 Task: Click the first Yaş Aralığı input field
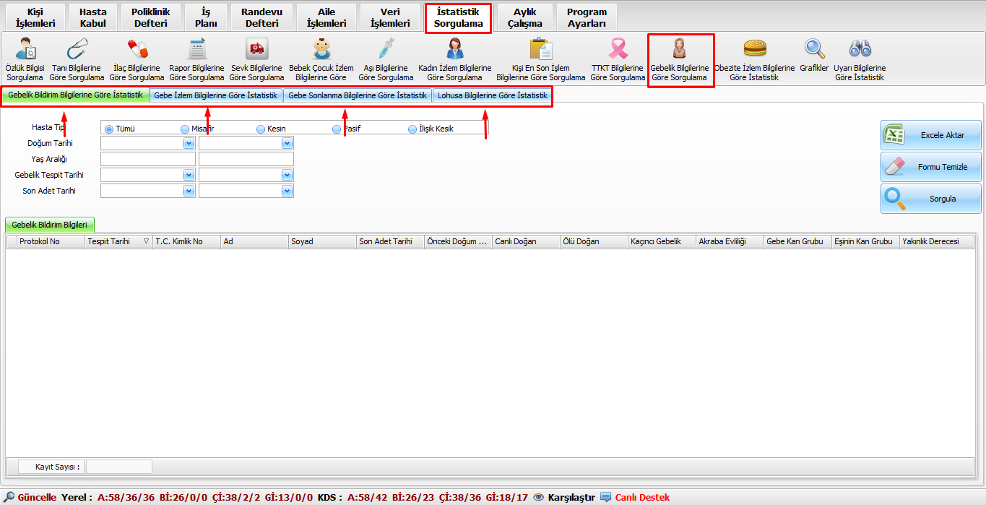pyautogui.click(x=148, y=159)
